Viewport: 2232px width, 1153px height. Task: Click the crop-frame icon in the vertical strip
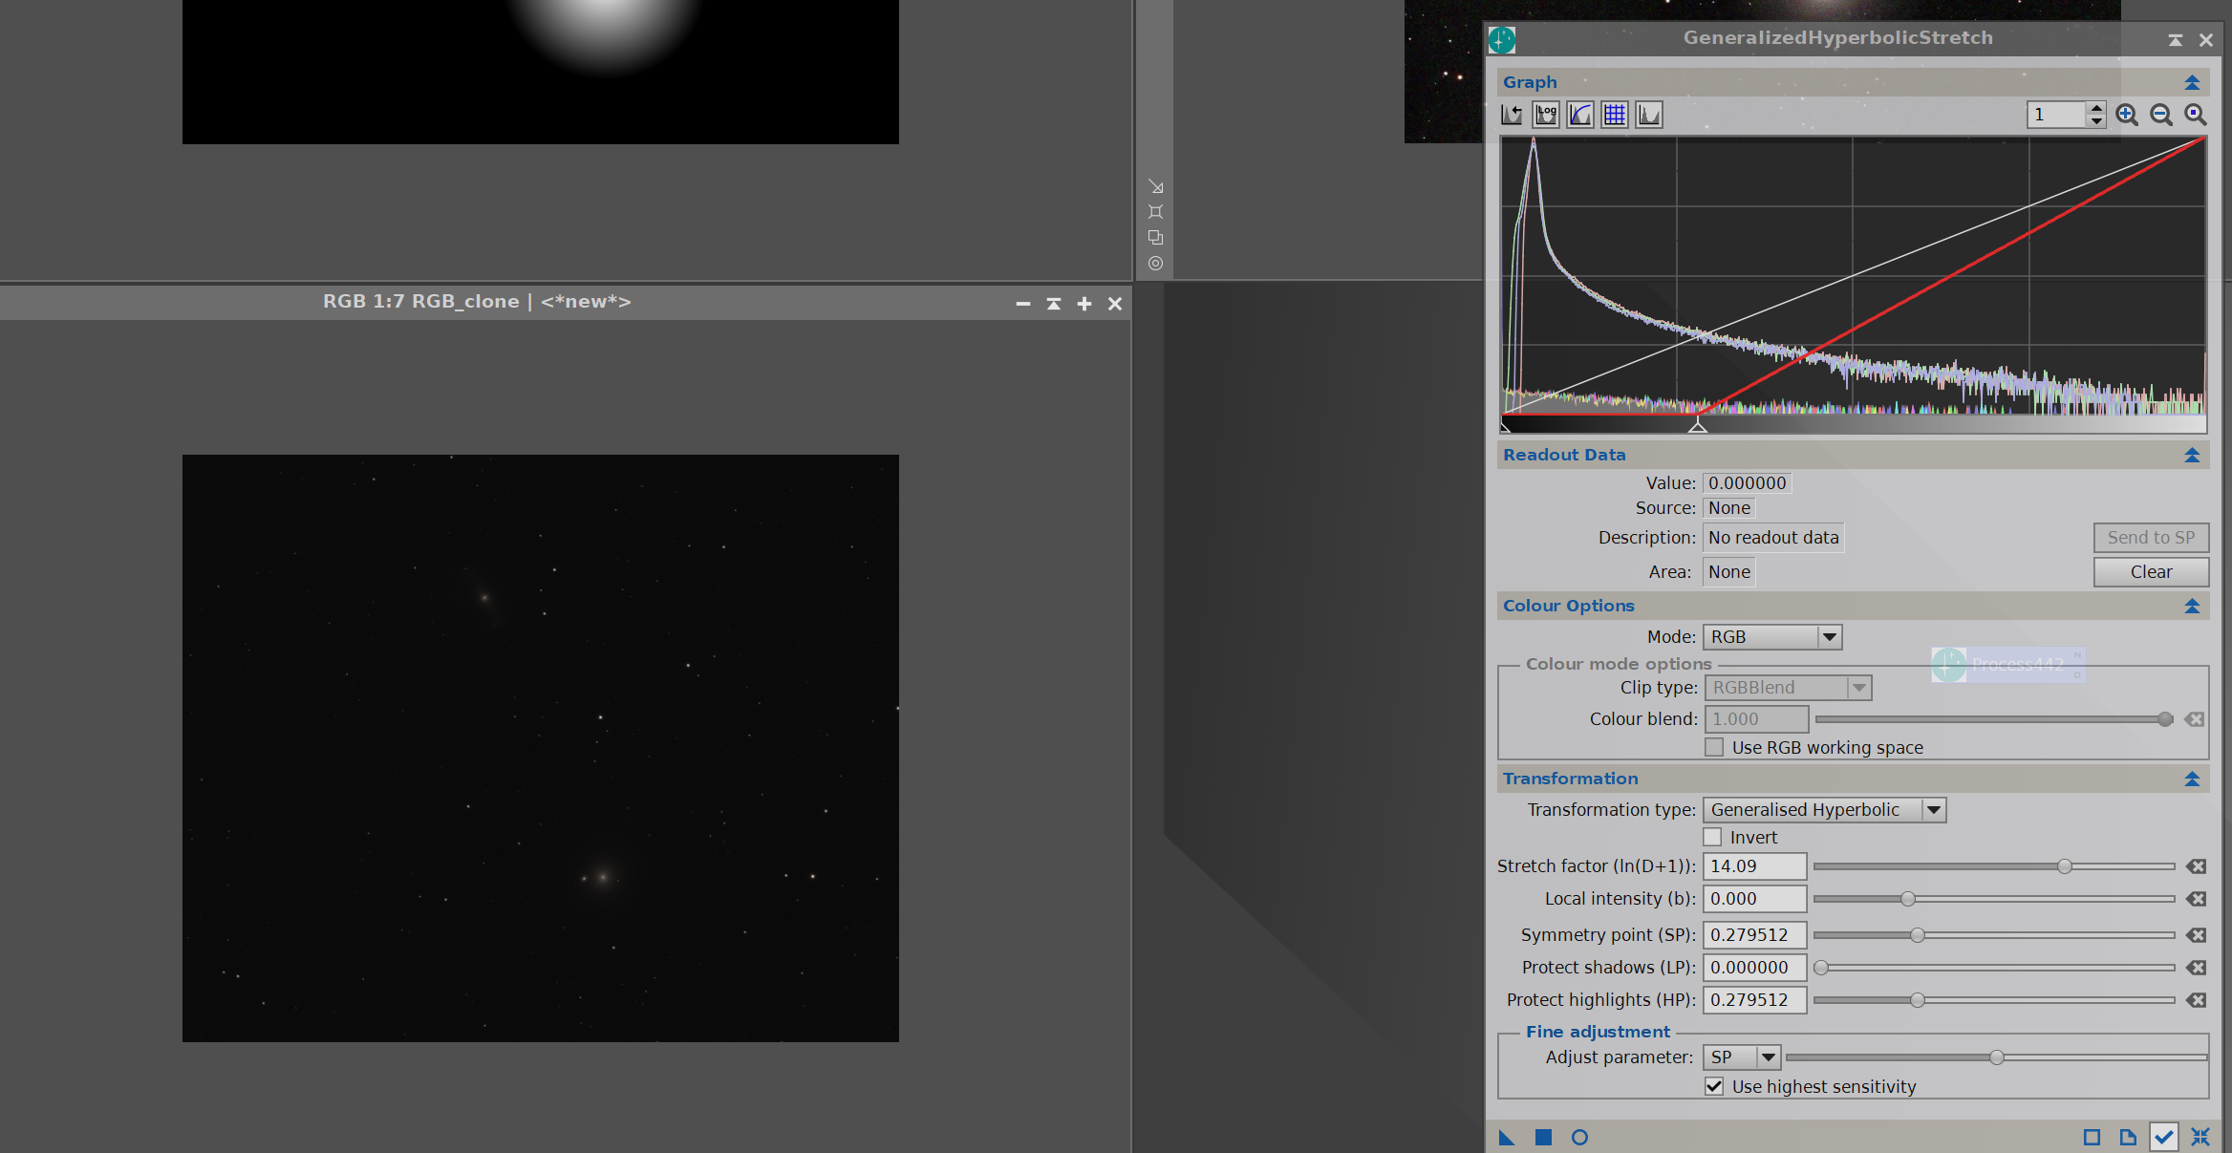tap(1156, 212)
